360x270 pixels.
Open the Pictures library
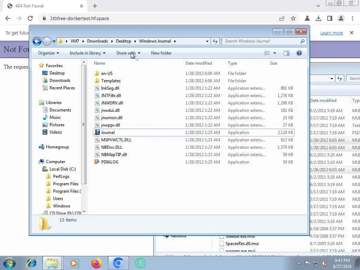click(x=57, y=125)
